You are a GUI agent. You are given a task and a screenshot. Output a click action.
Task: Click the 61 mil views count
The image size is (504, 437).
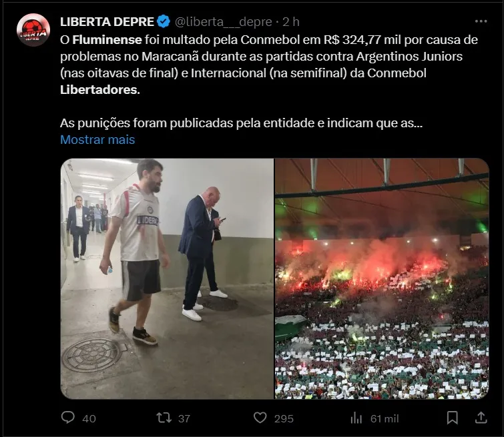[385, 419]
